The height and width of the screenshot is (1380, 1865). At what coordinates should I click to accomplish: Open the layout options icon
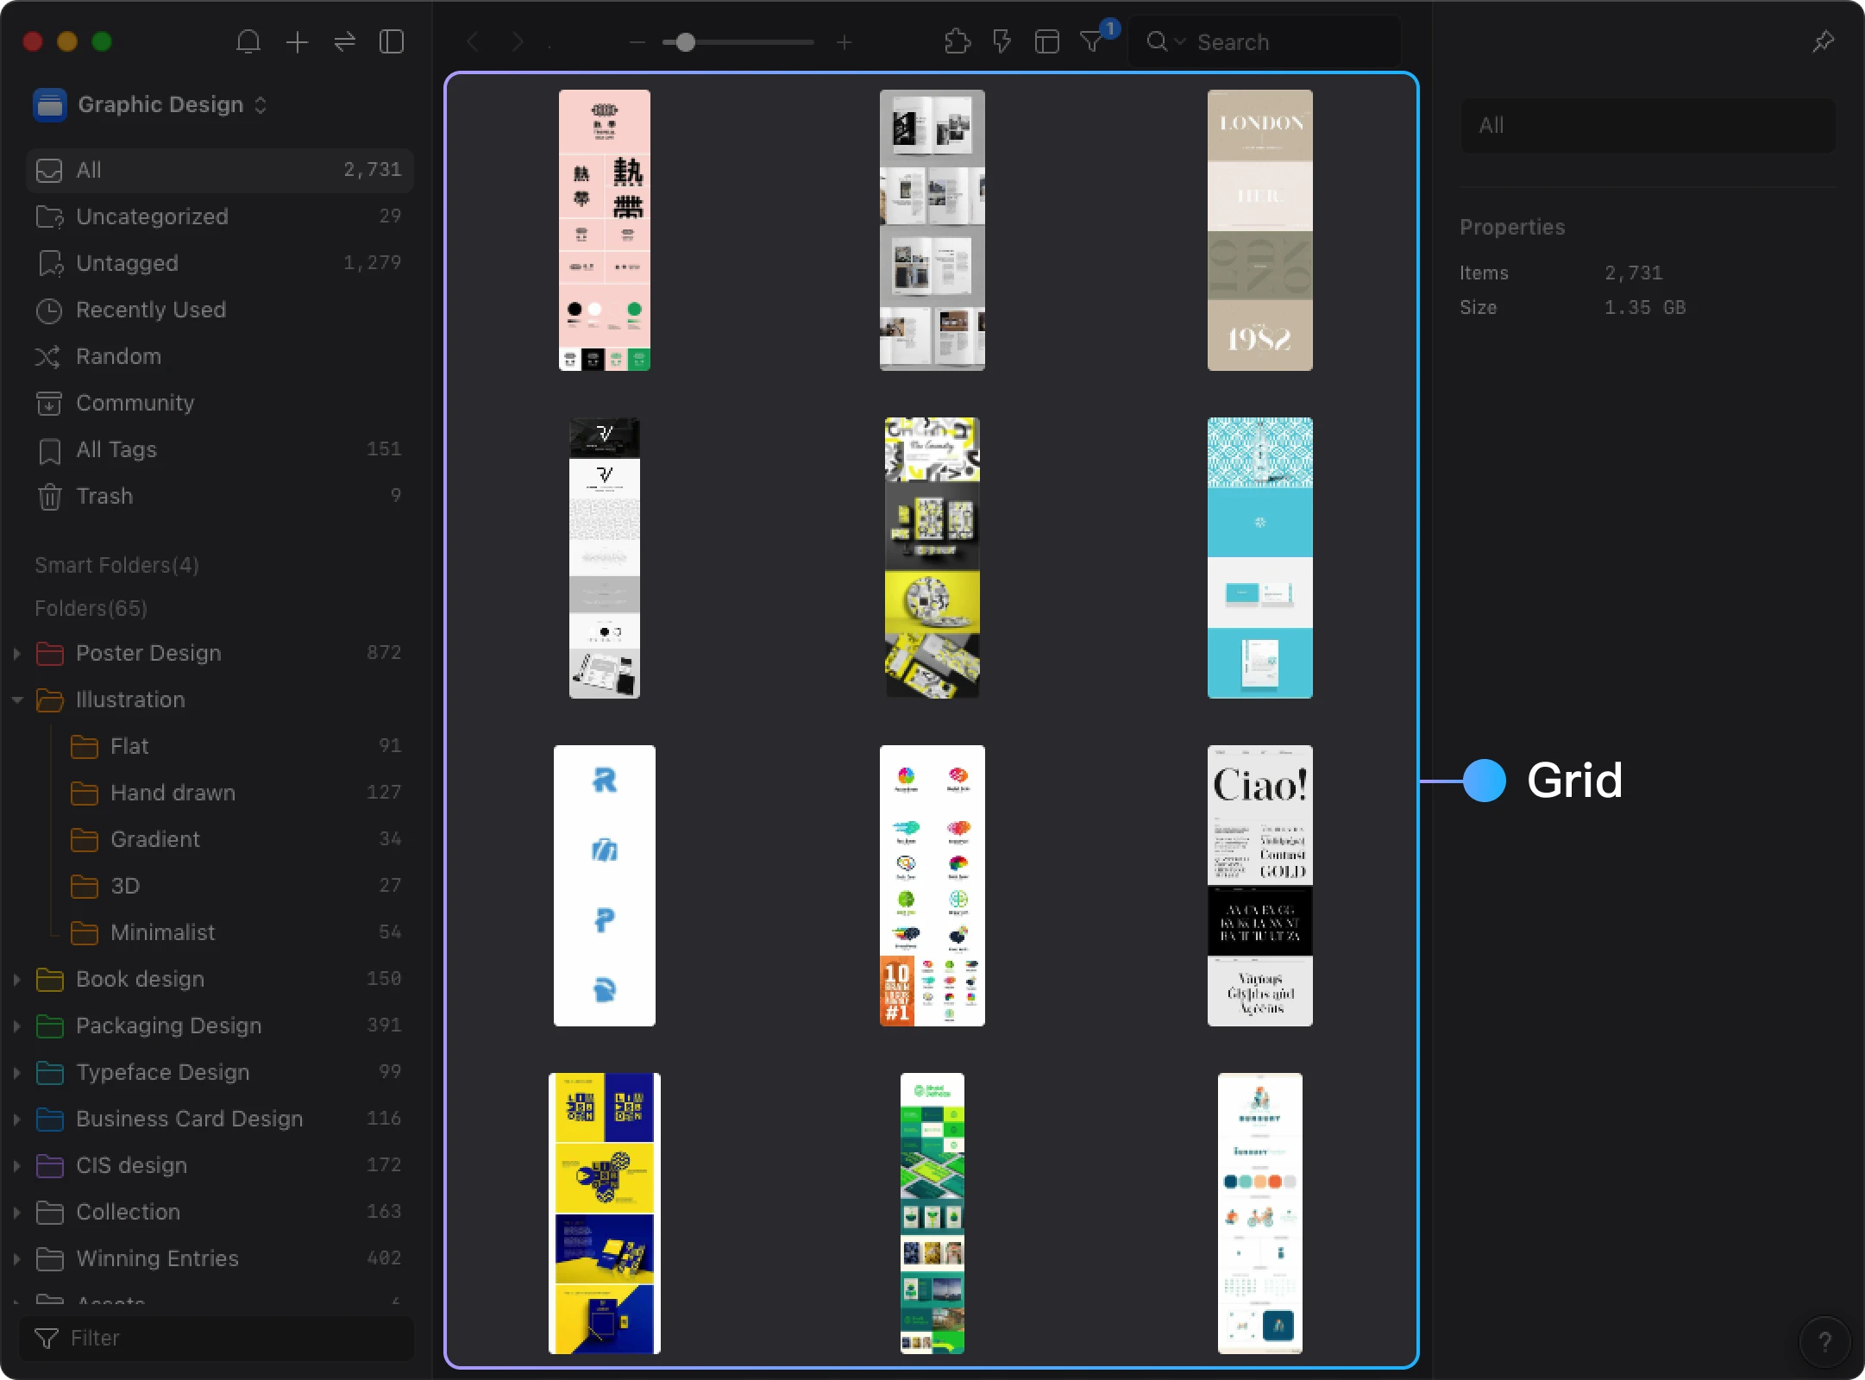pyautogui.click(x=1046, y=41)
